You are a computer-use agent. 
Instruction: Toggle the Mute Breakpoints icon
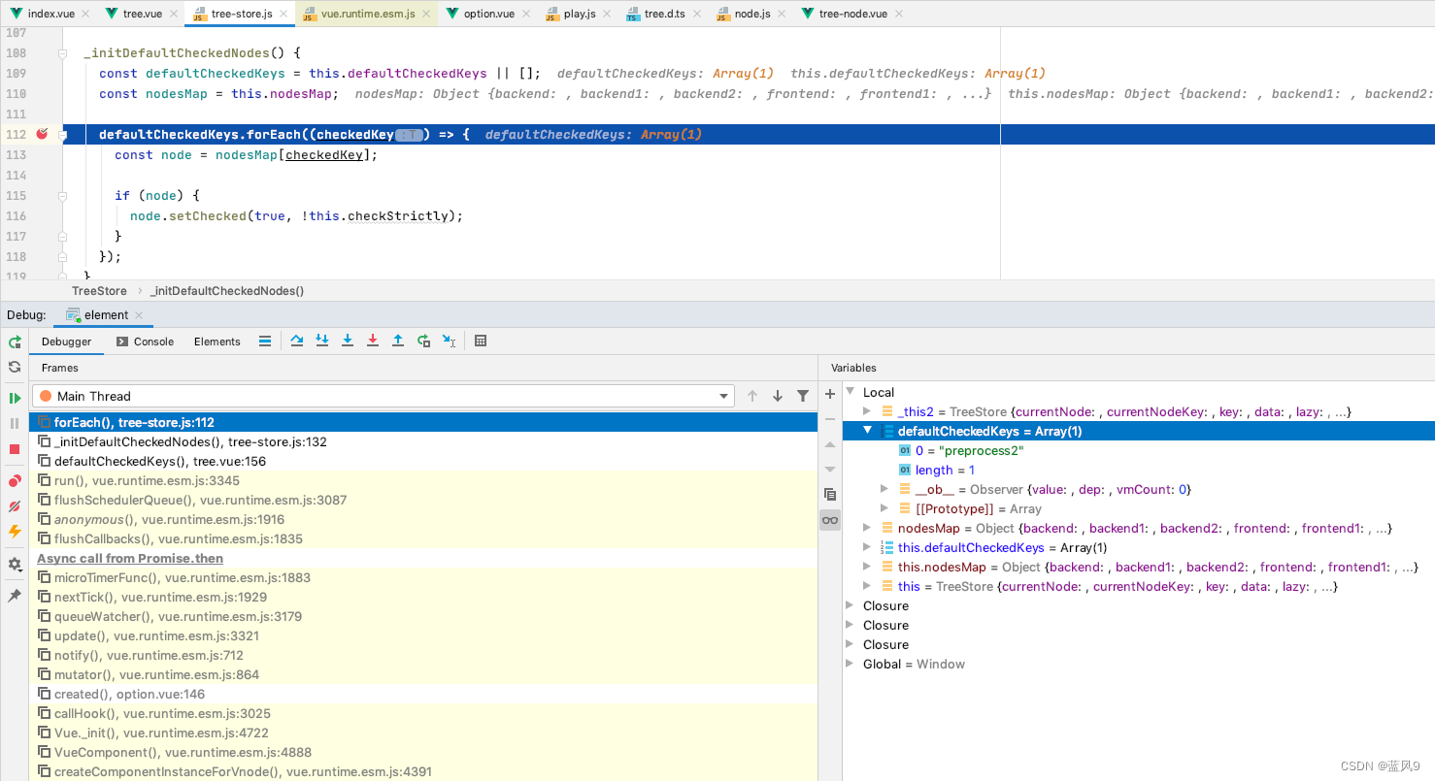point(15,506)
